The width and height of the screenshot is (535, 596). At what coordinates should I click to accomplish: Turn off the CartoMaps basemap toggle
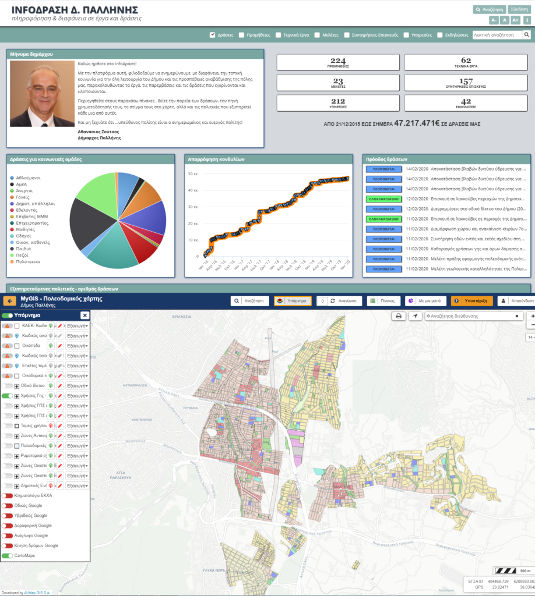[x=7, y=556]
